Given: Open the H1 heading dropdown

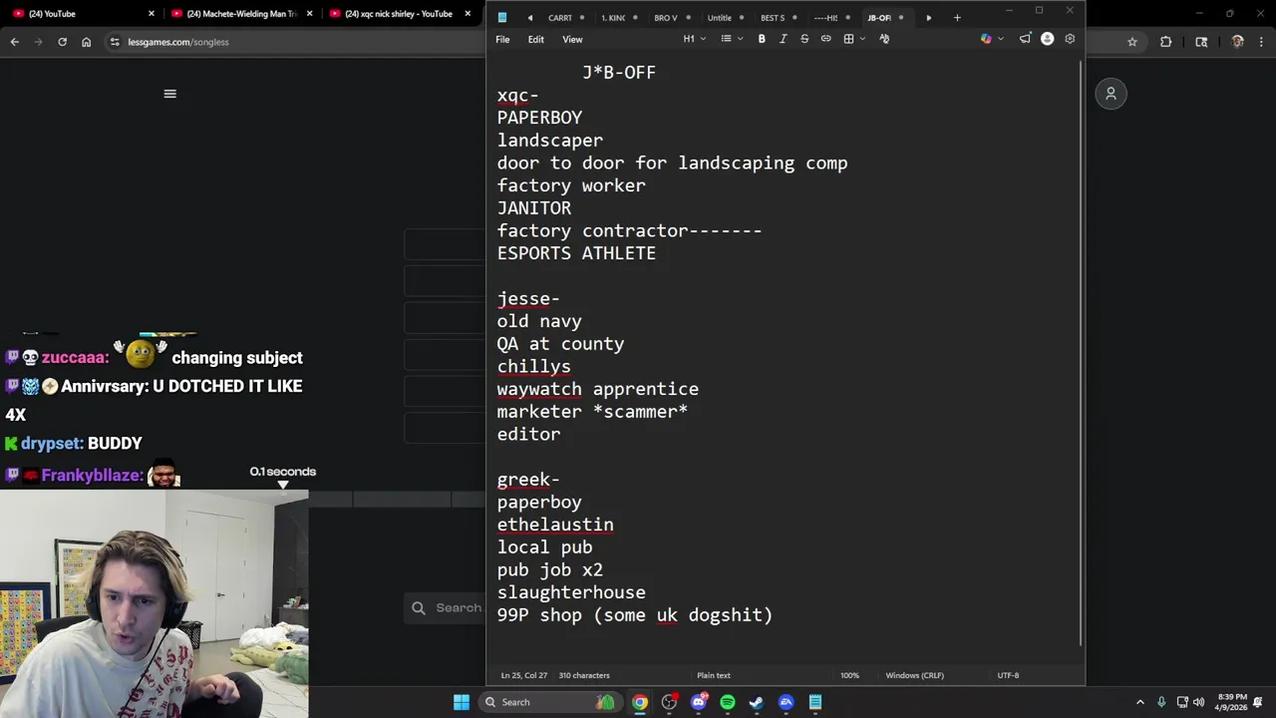Looking at the screenshot, I should click(x=694, y=39).
